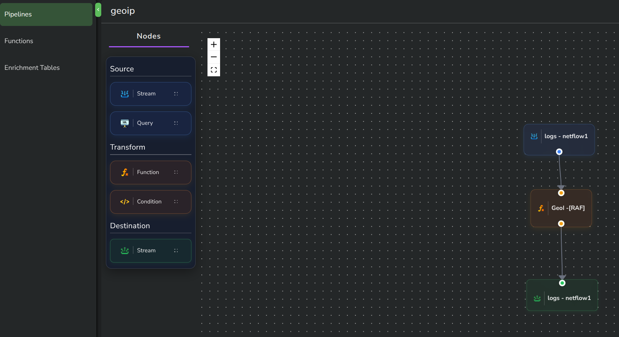Grab the Query node drag handle

tap(176, 123)
